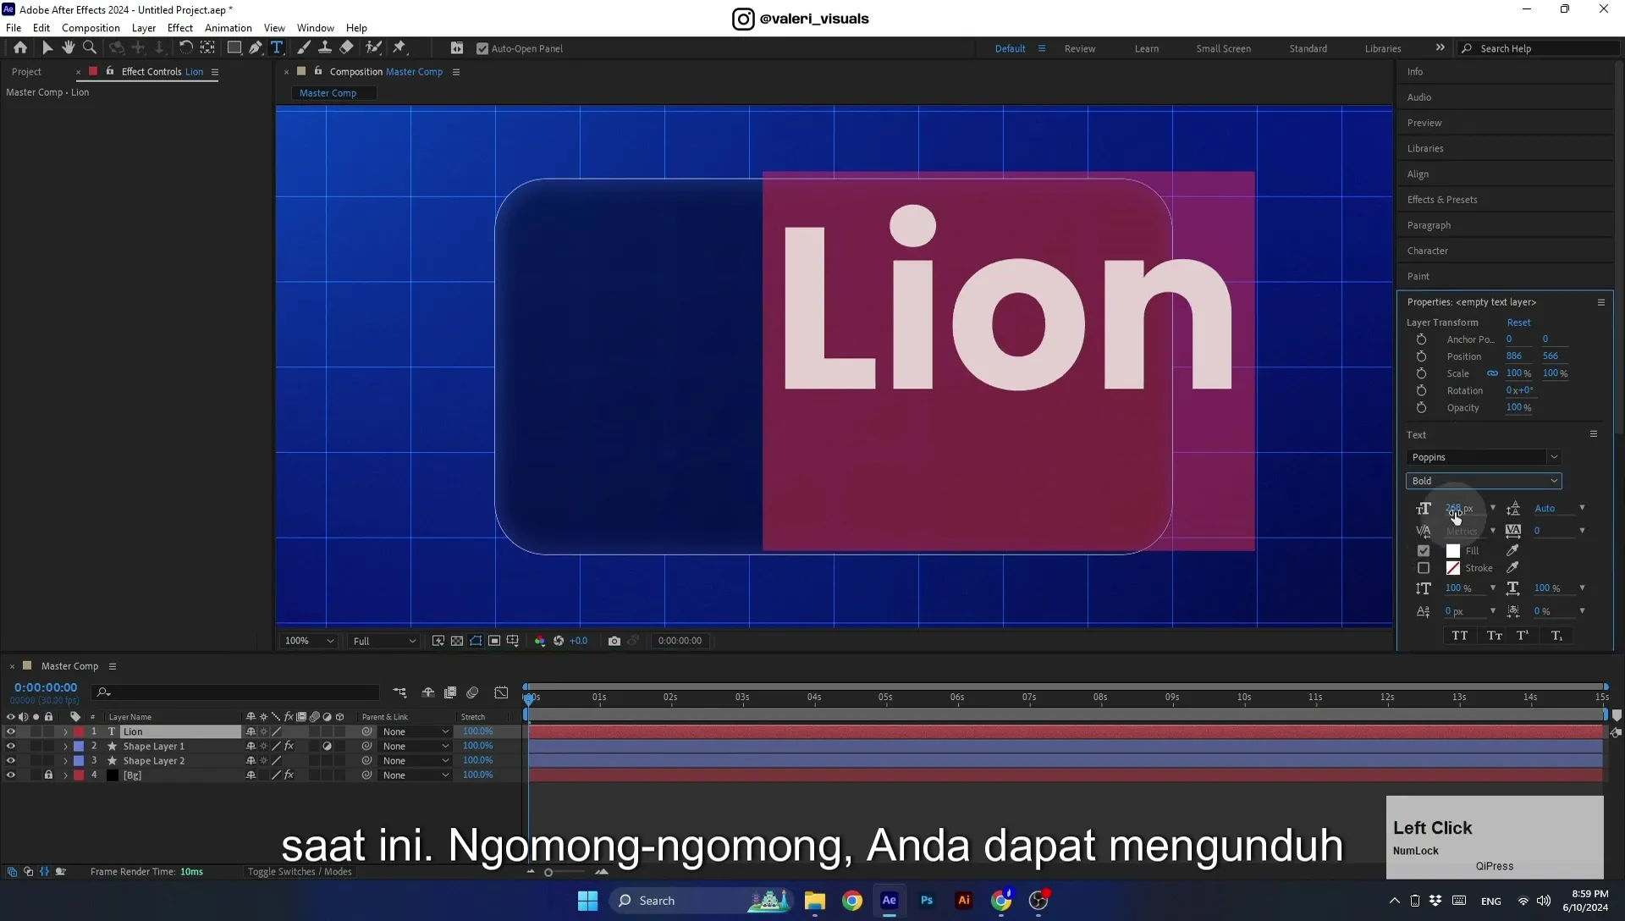Toggle transparency grid icon in viewer
1625x921 pixels.
point(457,641)
